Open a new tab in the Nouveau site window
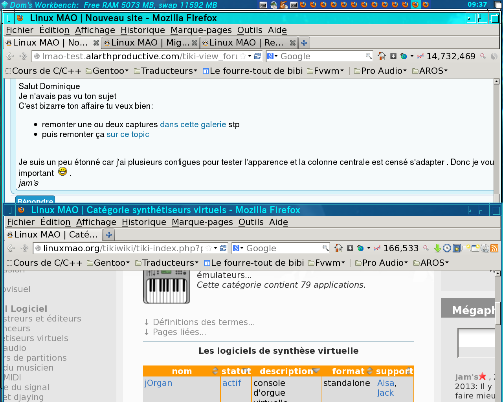 (x=304, y=43)
